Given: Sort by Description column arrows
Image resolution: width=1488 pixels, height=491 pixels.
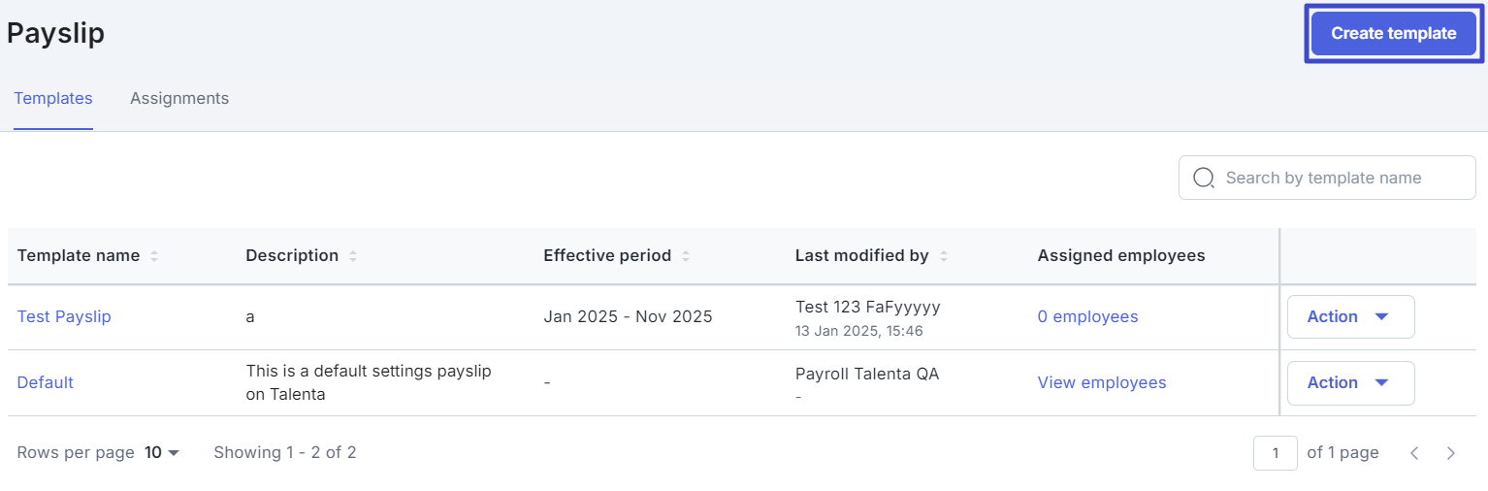Looking at the screenshot, I should [x=353, y=256].
